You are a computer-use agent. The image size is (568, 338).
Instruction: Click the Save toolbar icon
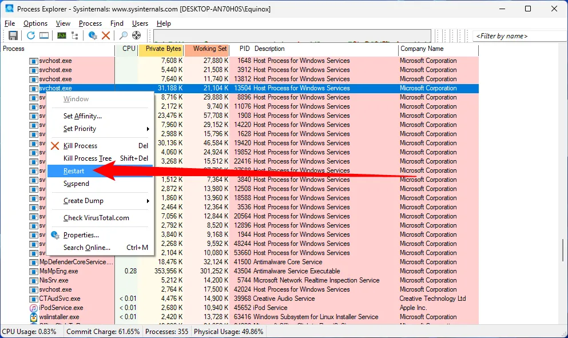coord(13,35)
